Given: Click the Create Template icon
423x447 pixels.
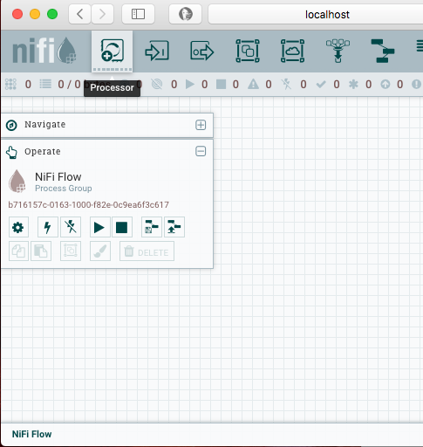Looking at the screenshot, I should click(152, 227).
